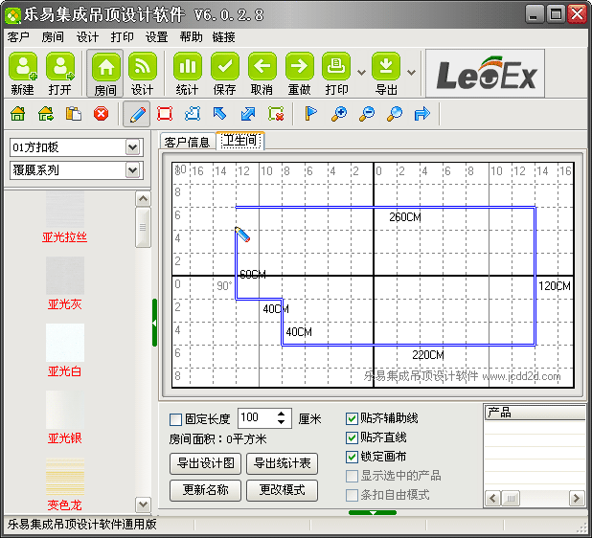Open the 设置 menu
Image resolution: width=592 pixels, height=538 pixels.
[x=156, y=37]
